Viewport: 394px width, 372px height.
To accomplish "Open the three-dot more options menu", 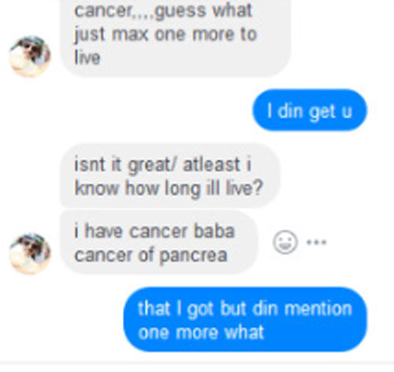I will [x=317, y=242].
